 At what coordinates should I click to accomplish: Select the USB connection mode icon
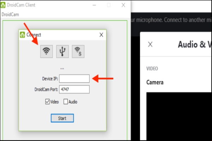coord(62,51)
